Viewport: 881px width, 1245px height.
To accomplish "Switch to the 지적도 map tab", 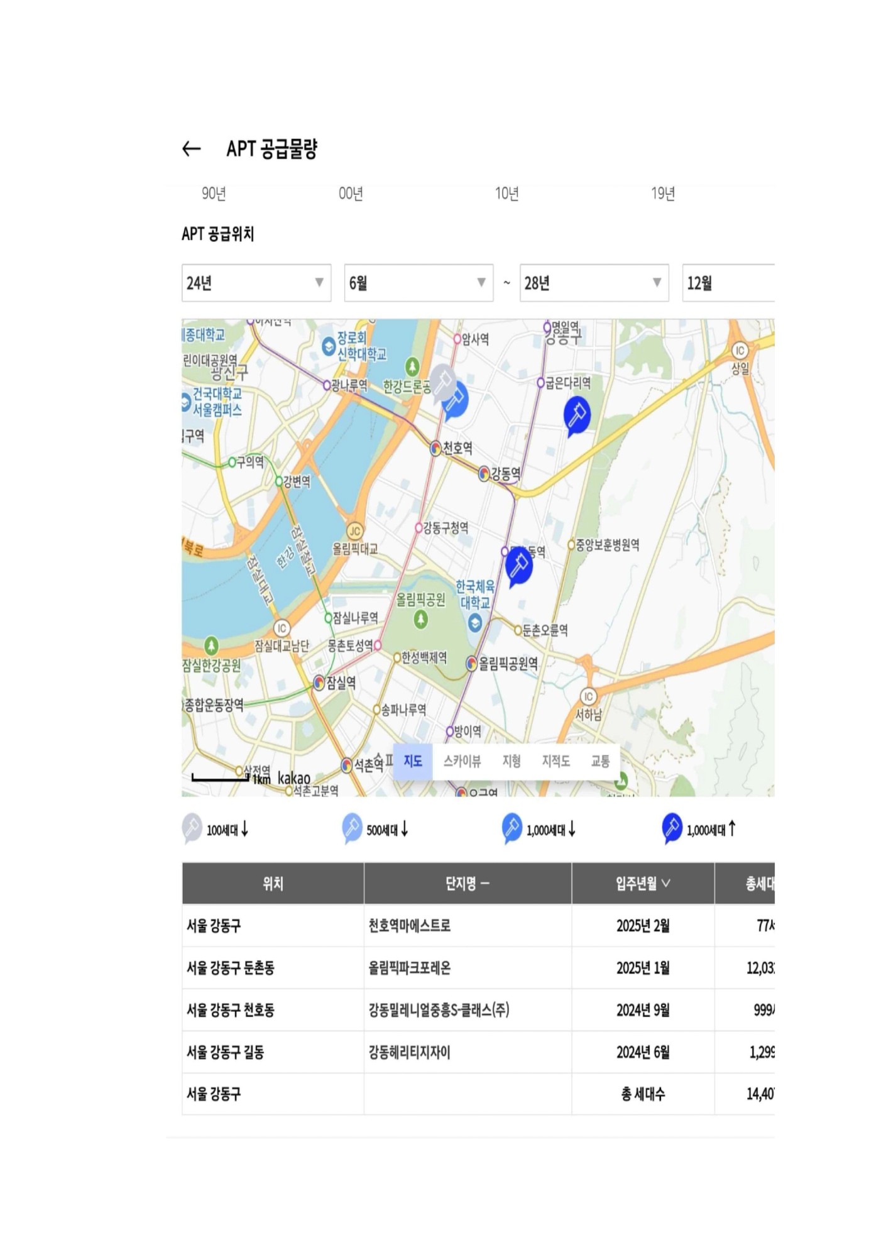I will click(556, 761).
